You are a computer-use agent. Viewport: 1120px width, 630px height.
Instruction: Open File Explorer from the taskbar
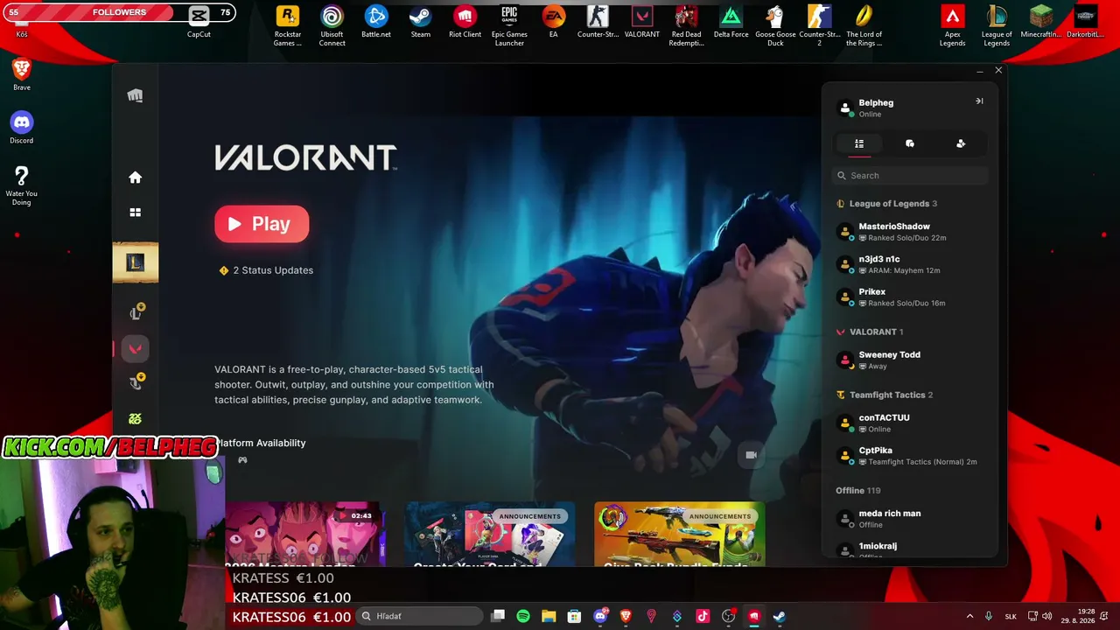pos(549,616)
